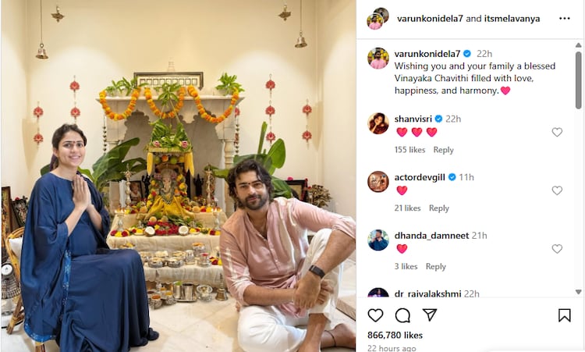Image resolution: width=585 pixels, height=352 pixels.
Task: Share the post via paper plane icon
Action: click(430, 315)
